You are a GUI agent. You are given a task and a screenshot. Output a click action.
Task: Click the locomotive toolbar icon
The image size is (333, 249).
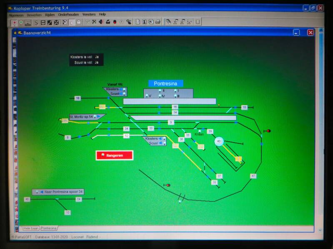click(108, 22)
